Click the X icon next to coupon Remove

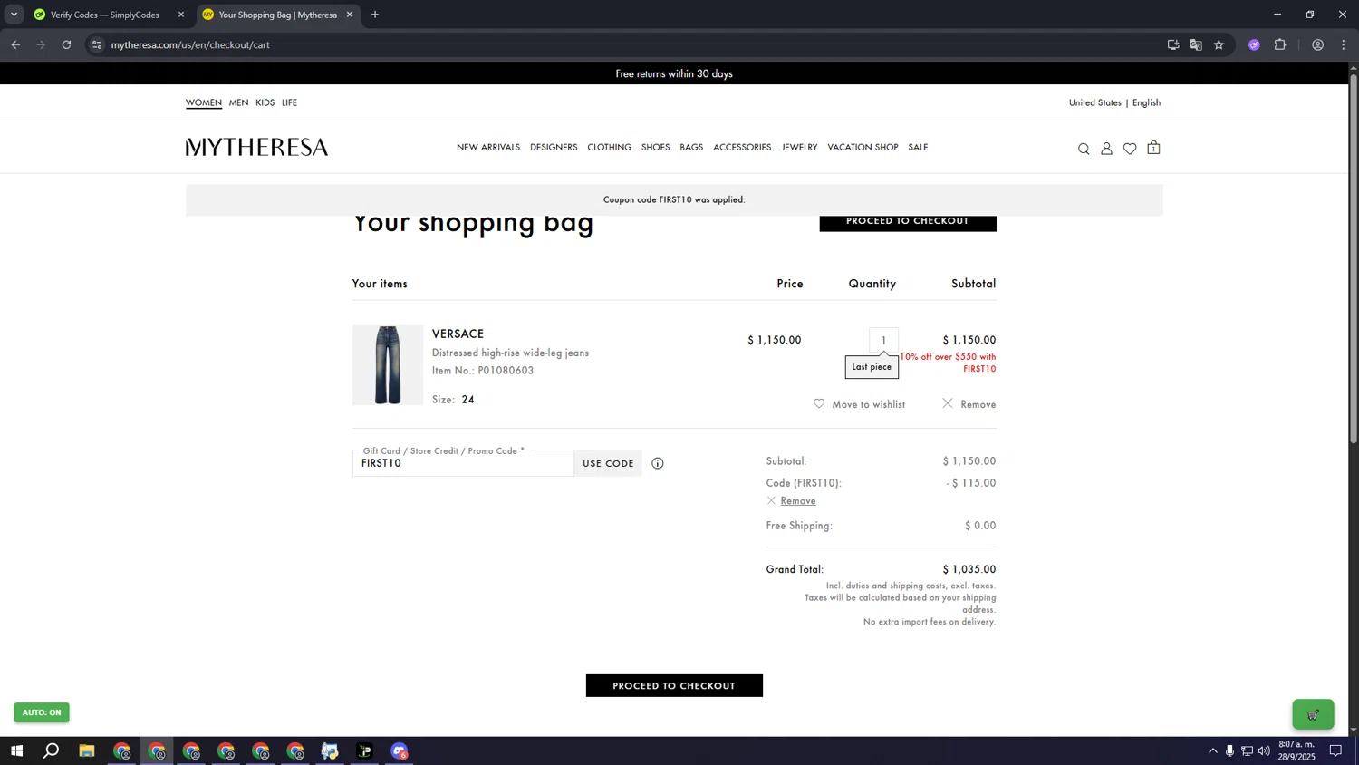click(x=771, y=500)
